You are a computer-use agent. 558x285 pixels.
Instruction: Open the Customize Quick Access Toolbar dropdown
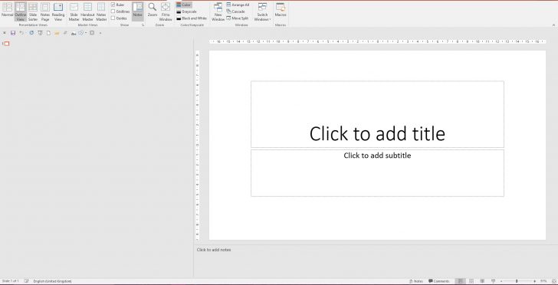coord(100,34)
